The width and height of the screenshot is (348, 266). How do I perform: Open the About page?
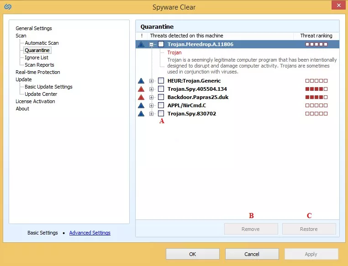[22, 109]
